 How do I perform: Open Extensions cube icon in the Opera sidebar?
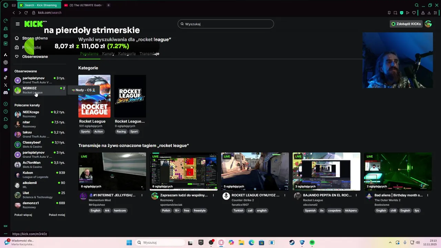[x=6, y=119]
